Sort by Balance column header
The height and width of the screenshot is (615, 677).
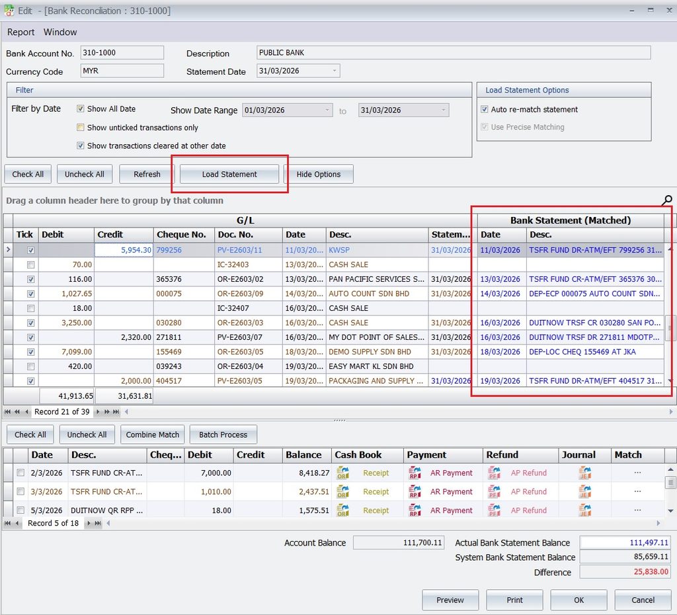307,455
